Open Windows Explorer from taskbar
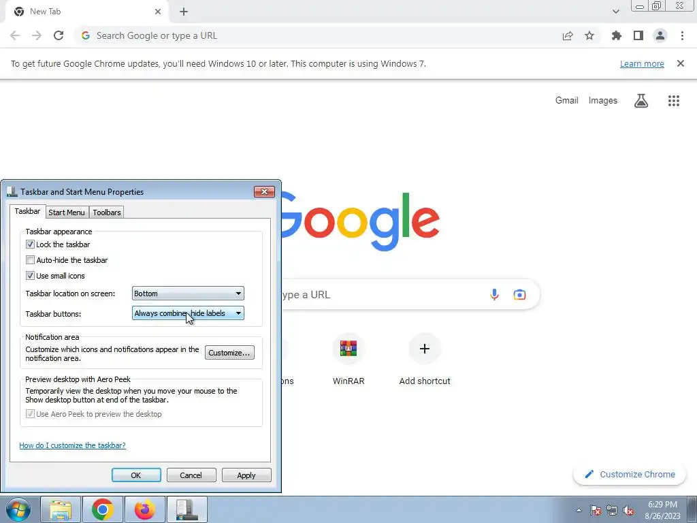 61,509
